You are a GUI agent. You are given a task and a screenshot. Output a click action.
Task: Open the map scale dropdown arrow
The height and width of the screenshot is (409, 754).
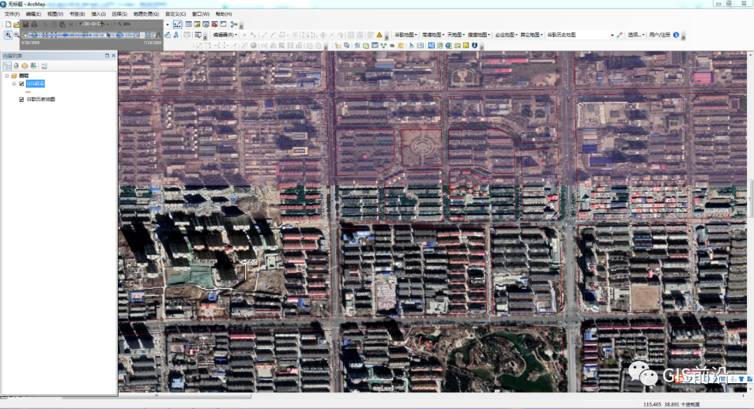coord(168,24)
